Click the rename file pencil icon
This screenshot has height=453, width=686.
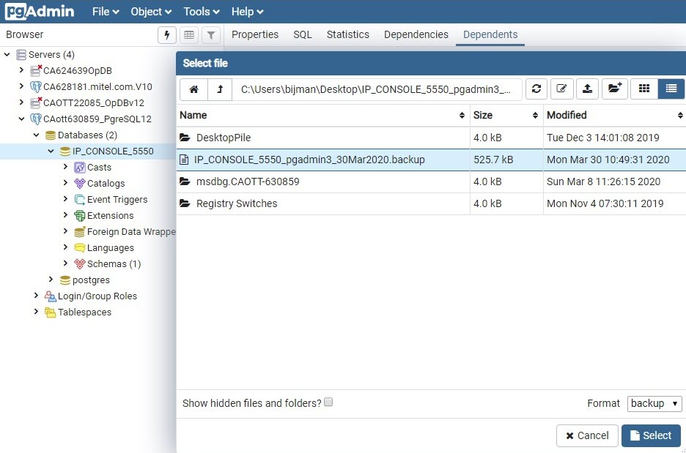pos(561,88)
